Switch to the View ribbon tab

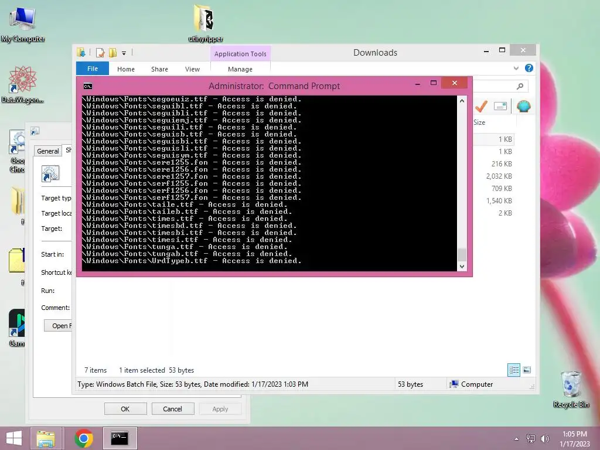pos(192,69)
